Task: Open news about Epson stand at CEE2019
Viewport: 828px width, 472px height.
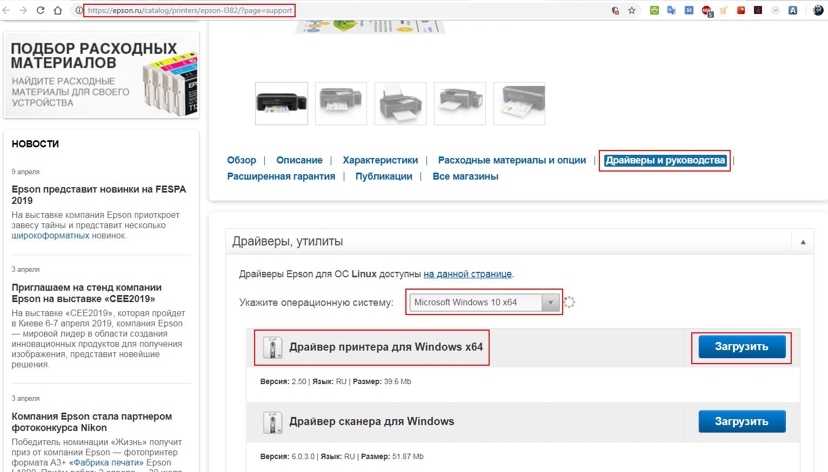Action: [x=86, y=293]
